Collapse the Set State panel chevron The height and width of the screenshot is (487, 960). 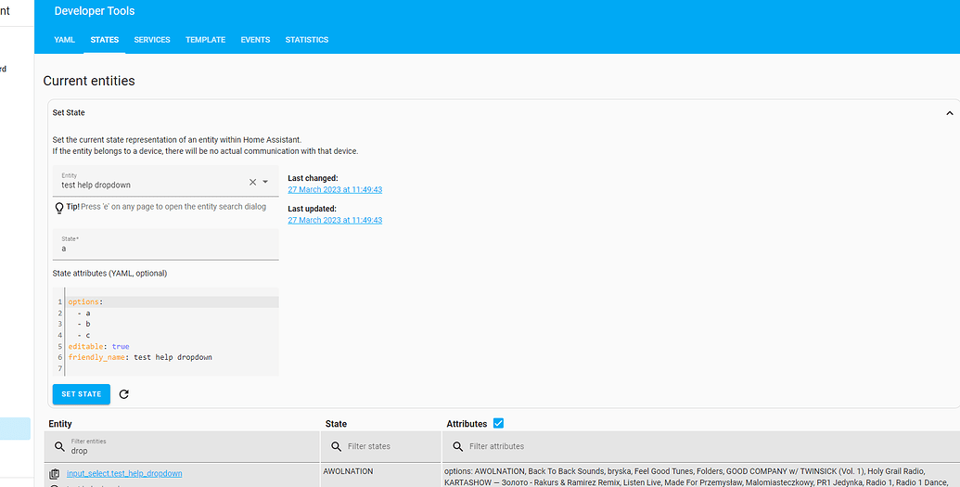[949, 113]
